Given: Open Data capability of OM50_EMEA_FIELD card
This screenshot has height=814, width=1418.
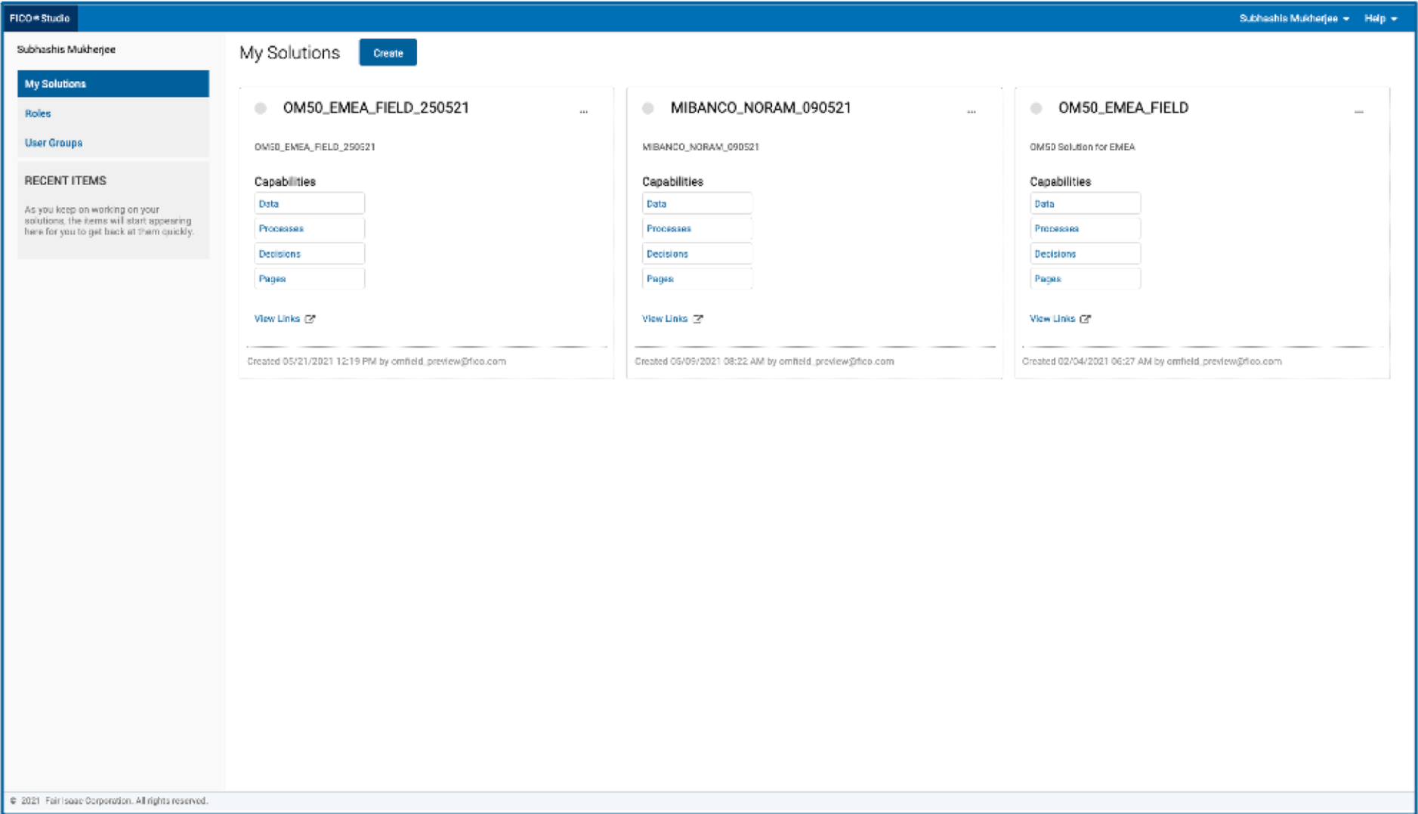Looking at the screenshot, I should 1086,203.
